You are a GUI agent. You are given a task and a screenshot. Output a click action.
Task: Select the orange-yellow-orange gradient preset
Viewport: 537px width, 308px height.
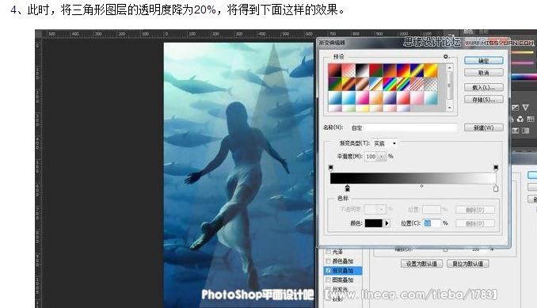(x=431, y=70)
